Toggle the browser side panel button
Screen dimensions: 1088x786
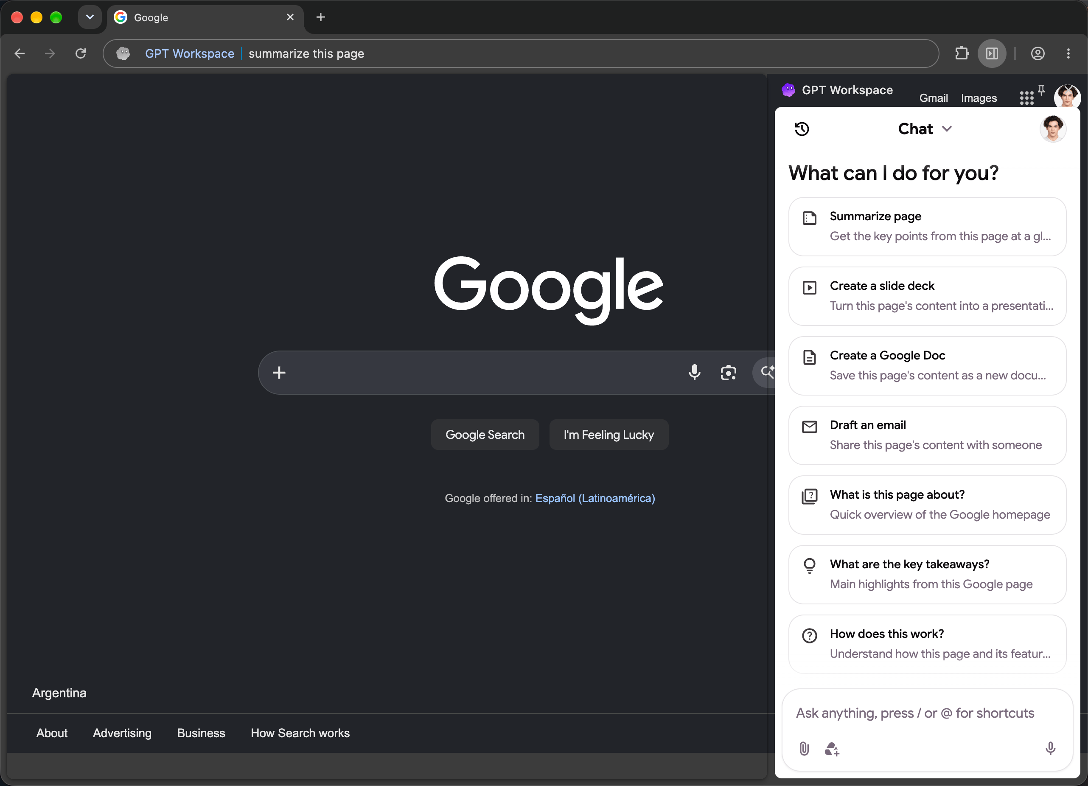point(992,53)
